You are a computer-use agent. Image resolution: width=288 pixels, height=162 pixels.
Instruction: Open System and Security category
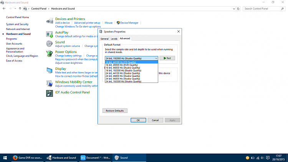tap(17, 24)
